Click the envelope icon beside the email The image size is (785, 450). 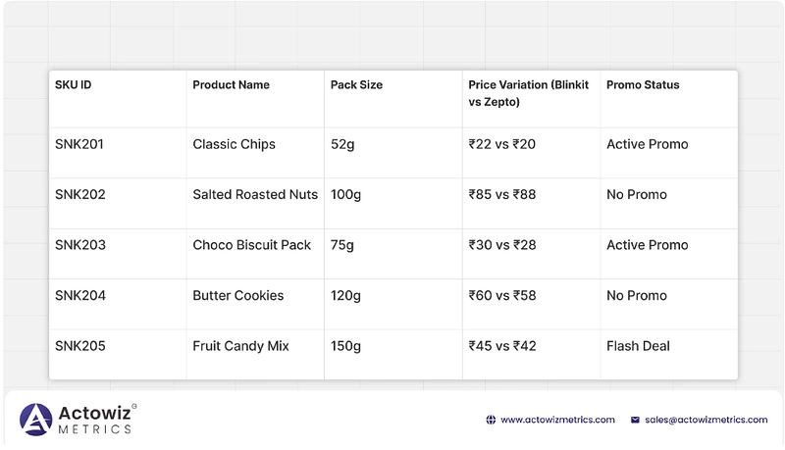(635, 420)
